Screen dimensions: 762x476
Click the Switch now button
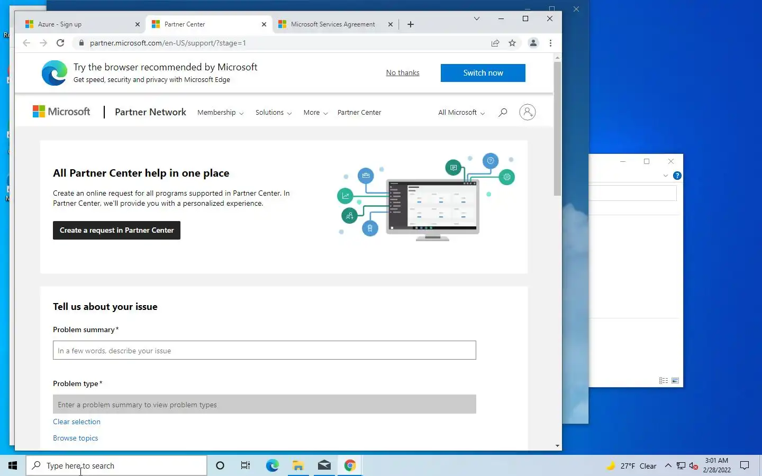point(483,73)
